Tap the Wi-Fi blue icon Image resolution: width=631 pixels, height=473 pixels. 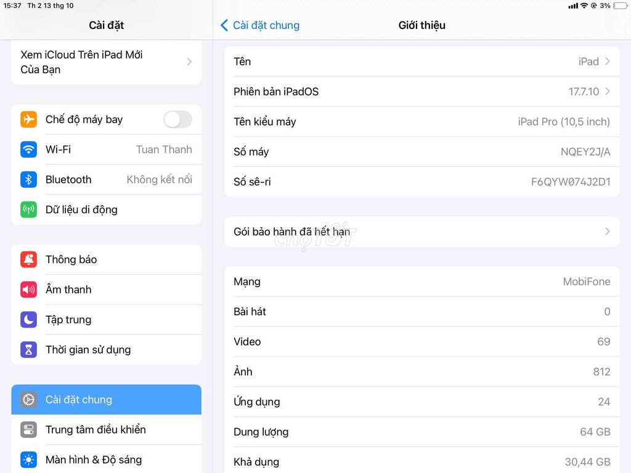pos(28,150)
